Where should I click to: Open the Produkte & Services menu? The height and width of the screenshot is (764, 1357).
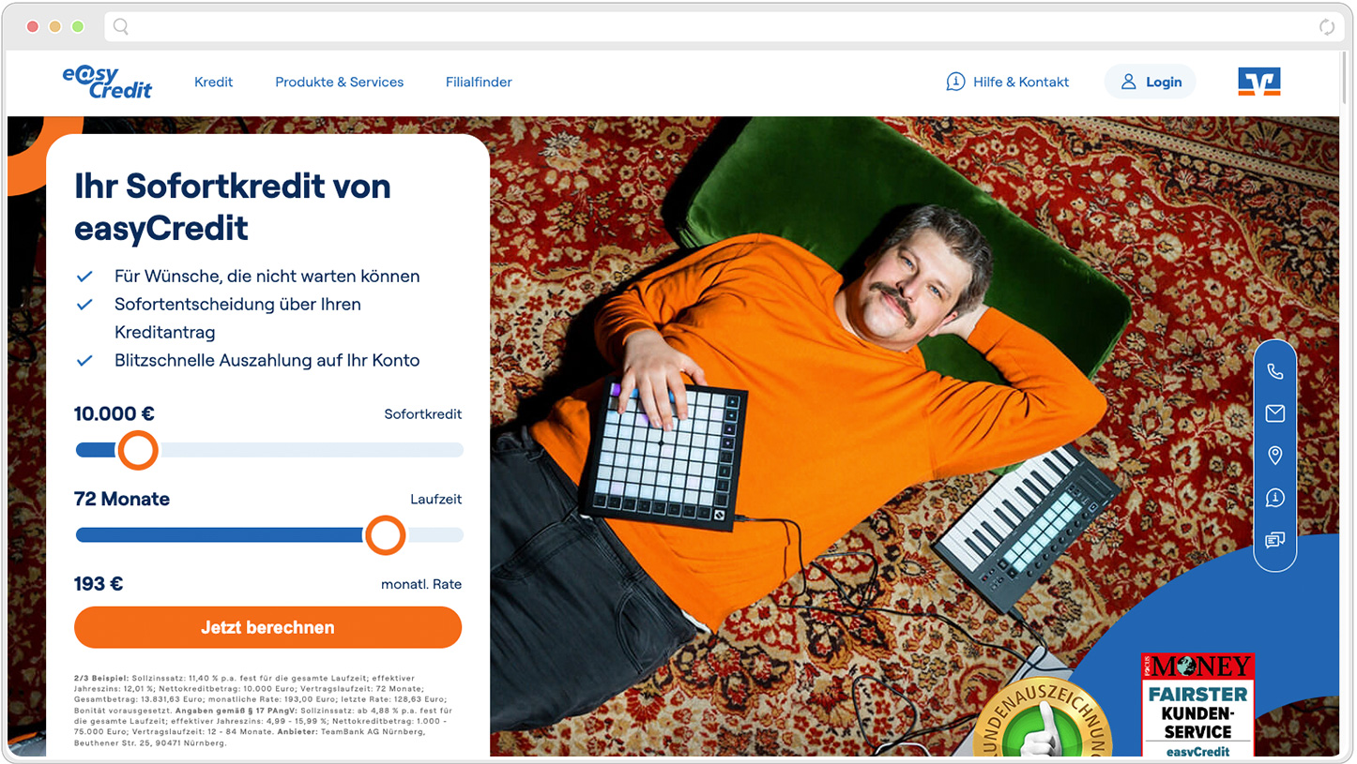[340, 82]
